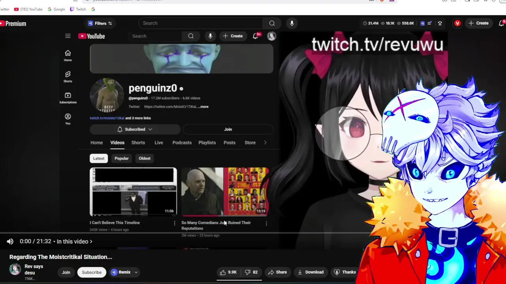
Task: Open So Many Comedians video thumbnail
Action: click(225, 192)
